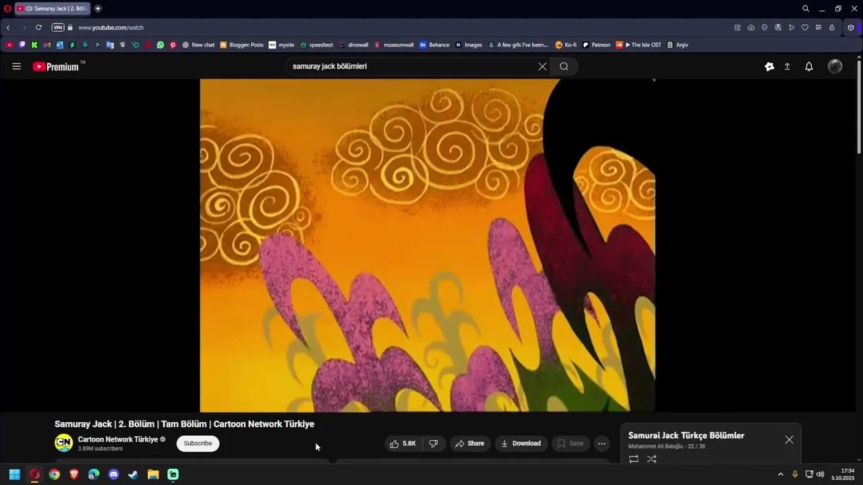Toggle the Opera VPN badge
Image resolution: width=863 pixels, height=485 pixels.
(58, 28)
